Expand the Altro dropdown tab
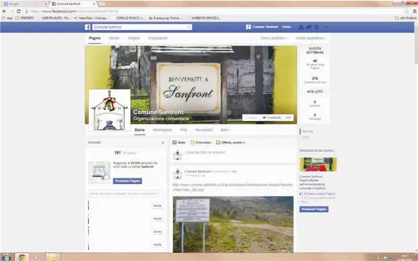 [225, 129]
